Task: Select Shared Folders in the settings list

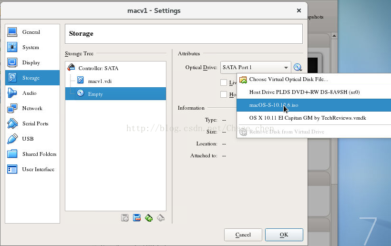Action: click(32, 154)
